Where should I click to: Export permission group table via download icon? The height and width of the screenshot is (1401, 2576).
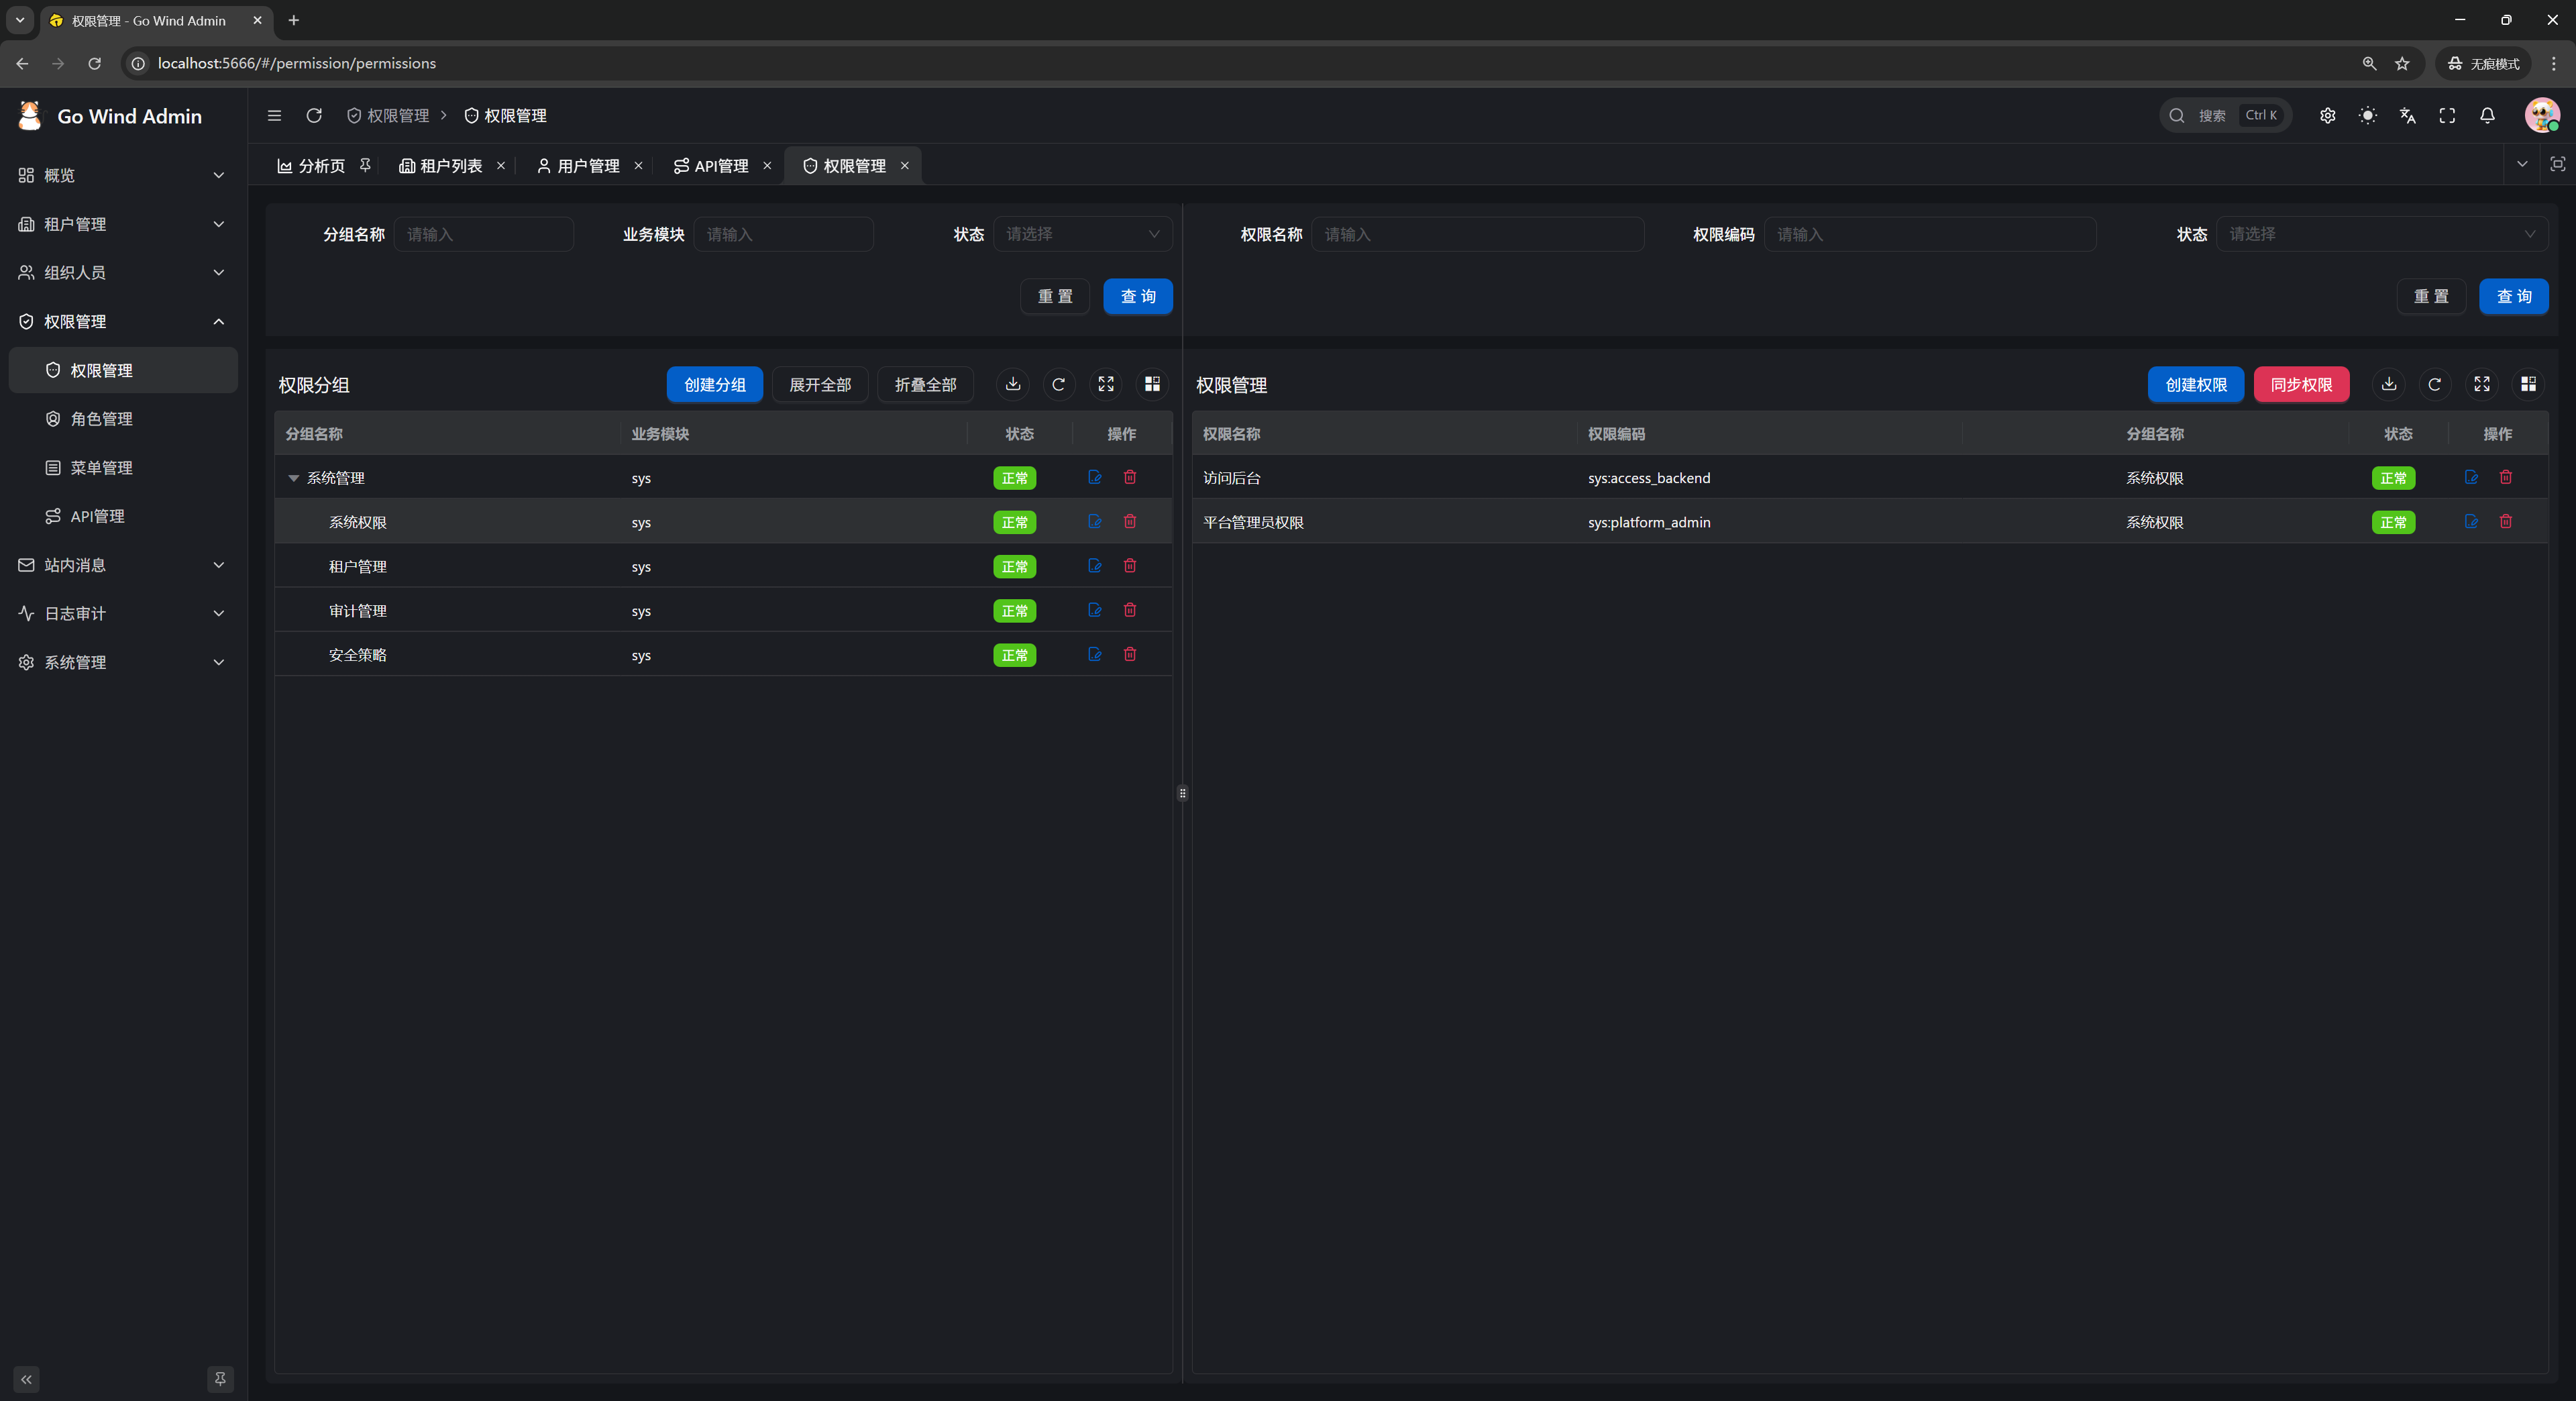(1013, 385)
